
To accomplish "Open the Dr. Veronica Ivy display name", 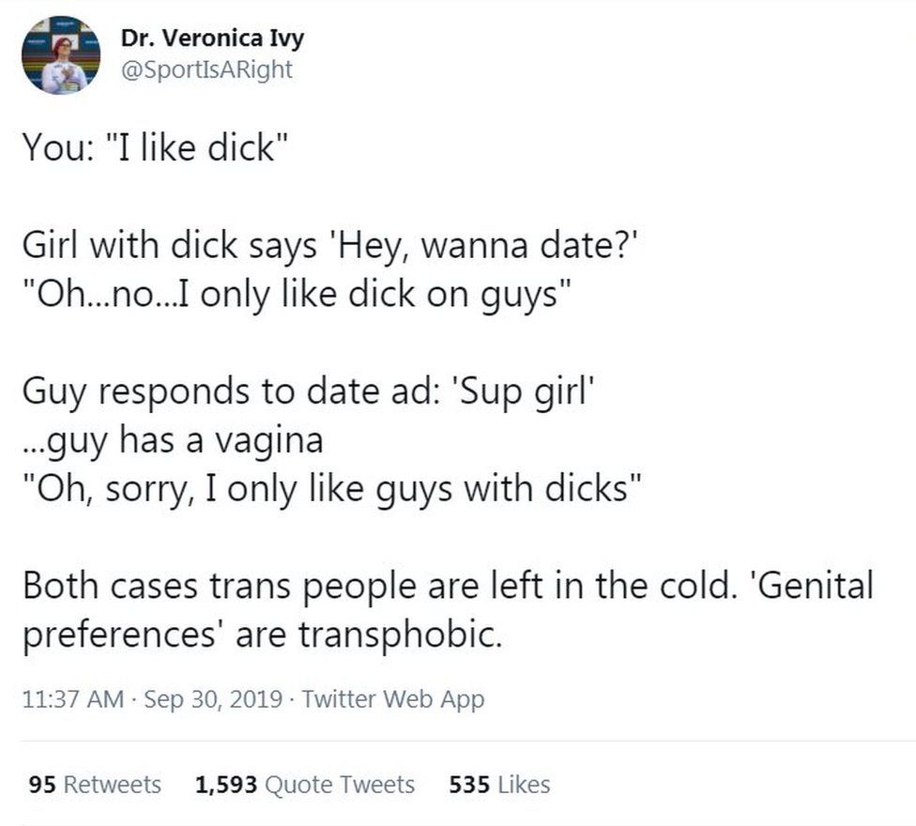I will click(x=212, y=39).
